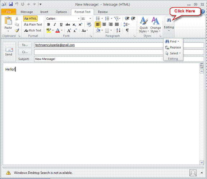207x179 pixels.
Task: Switch to the Review tab
Action: pos(103,12)
